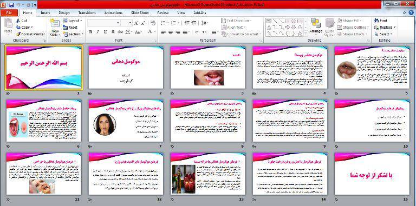The width and height of the screenshot is (416, 206).
Task: Switch to the Design tab
Action: 64,13
